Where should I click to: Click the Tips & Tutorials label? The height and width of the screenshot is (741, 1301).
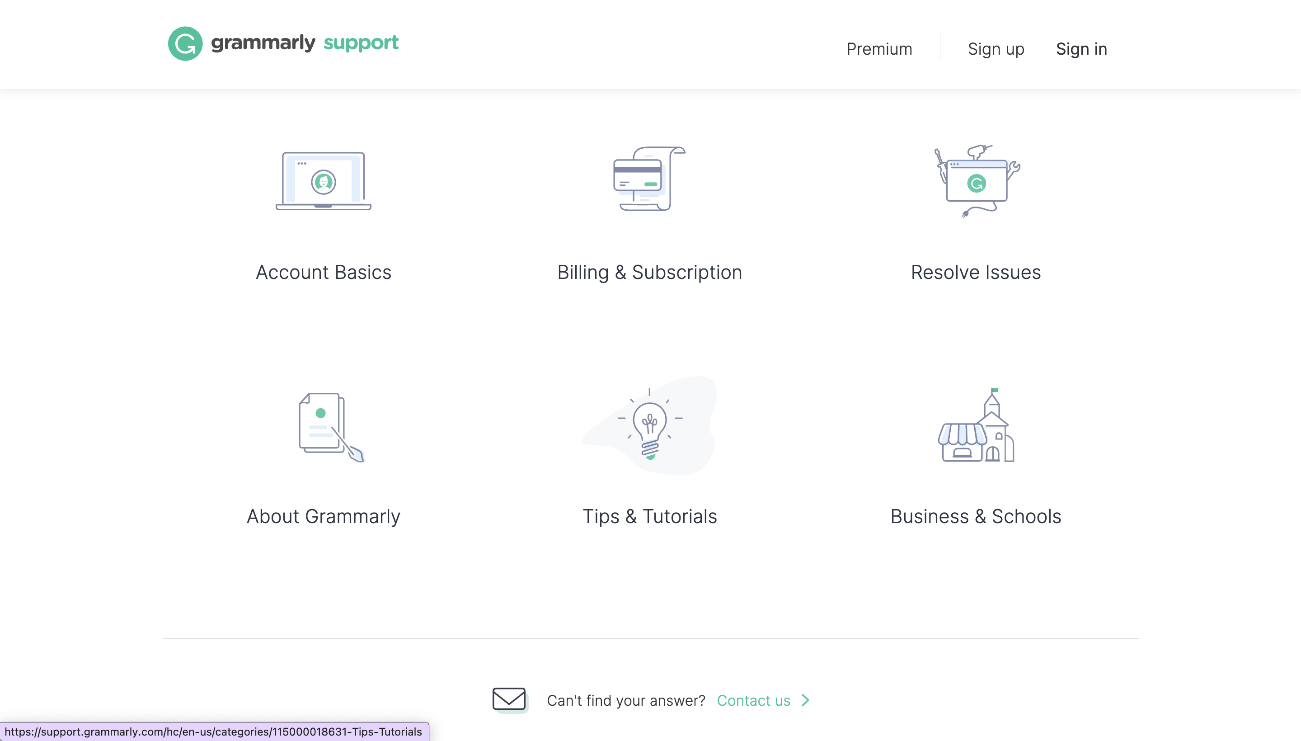(650, 516)
